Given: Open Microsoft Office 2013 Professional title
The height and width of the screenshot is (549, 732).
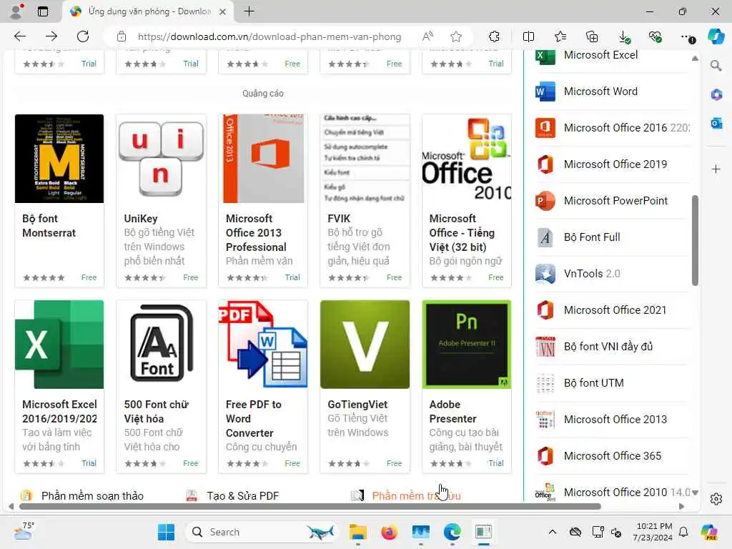Looking at the screenshot, I should [257, 232].
